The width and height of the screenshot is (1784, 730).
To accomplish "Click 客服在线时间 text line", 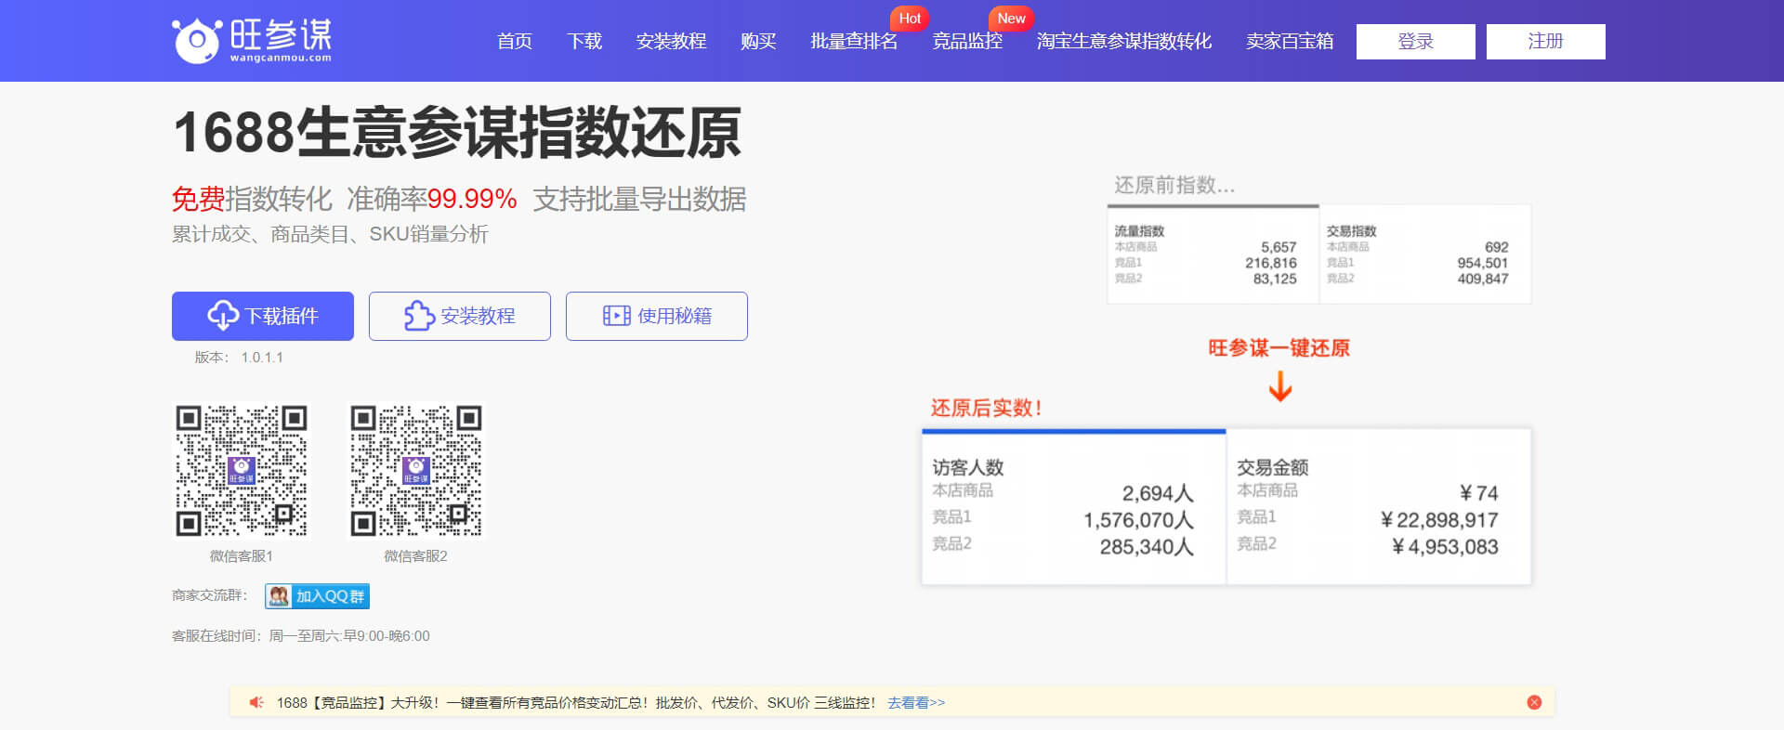I will coord(301,636).
